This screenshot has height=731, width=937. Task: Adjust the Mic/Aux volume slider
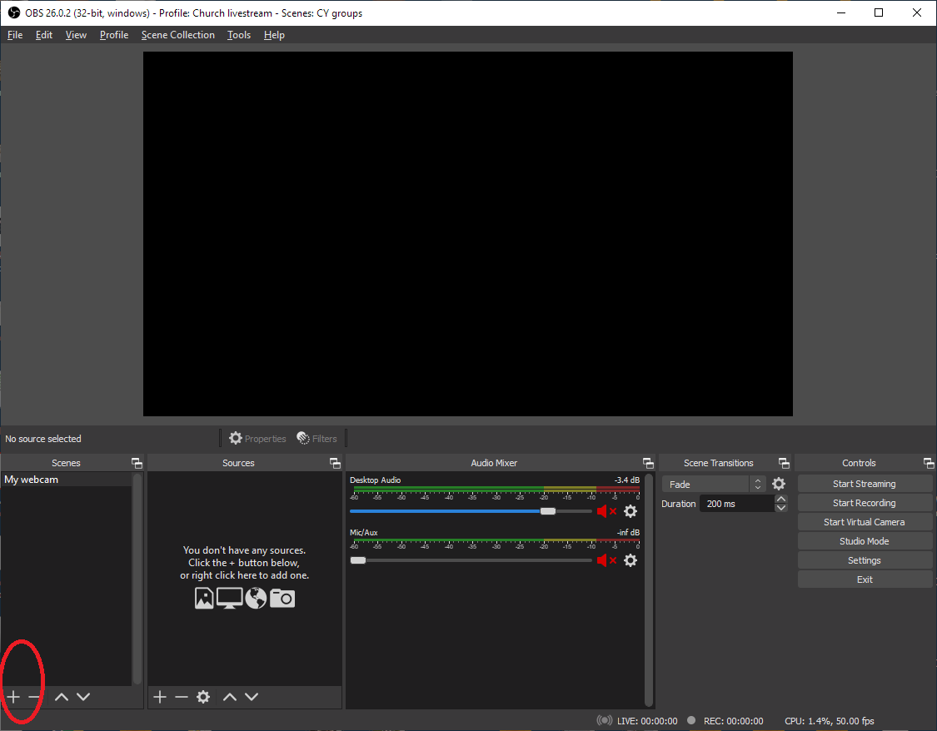point(358,560)
